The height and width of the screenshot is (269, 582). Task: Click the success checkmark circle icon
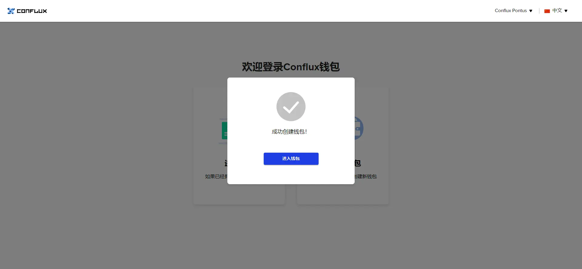pyautogui.click(x=291, y=107)
